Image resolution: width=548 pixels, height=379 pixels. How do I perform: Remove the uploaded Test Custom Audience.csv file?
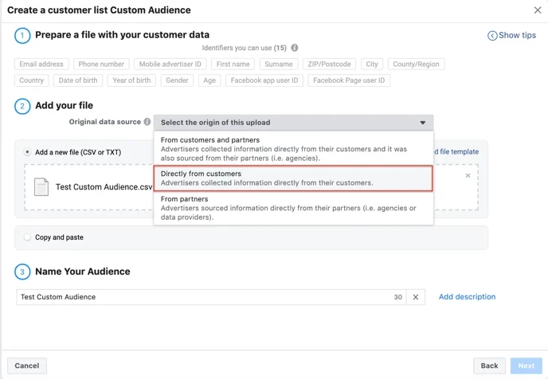[468, 175]
